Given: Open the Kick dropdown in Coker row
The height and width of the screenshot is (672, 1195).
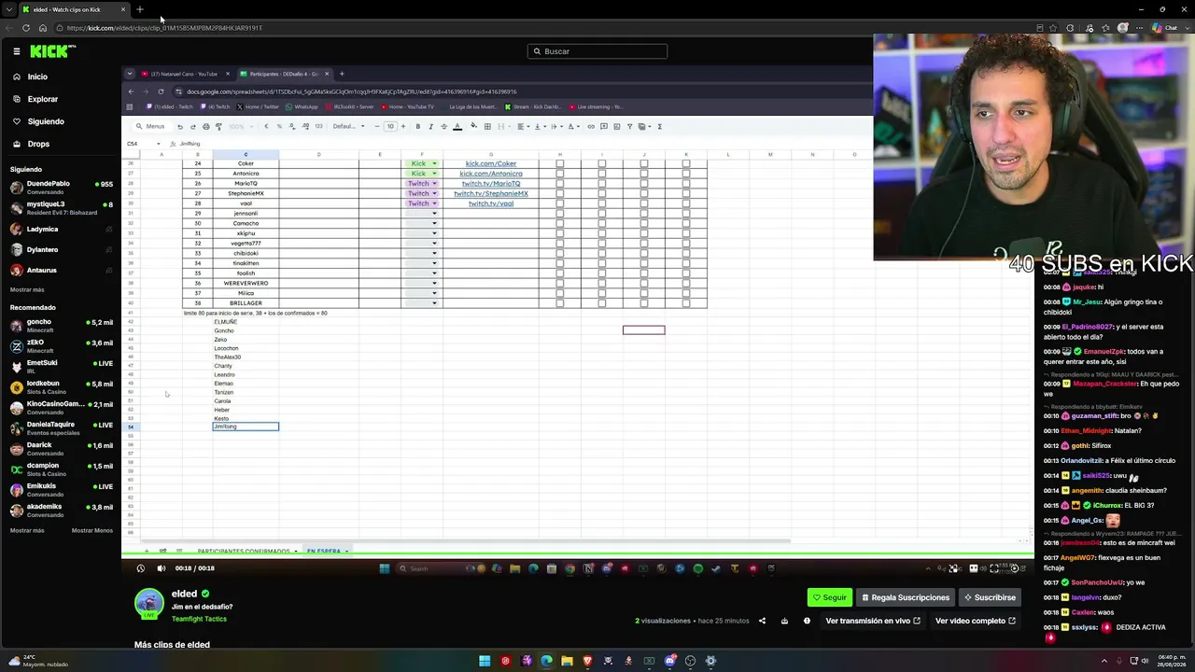Looking at the screenshot, I should [421, 164].
